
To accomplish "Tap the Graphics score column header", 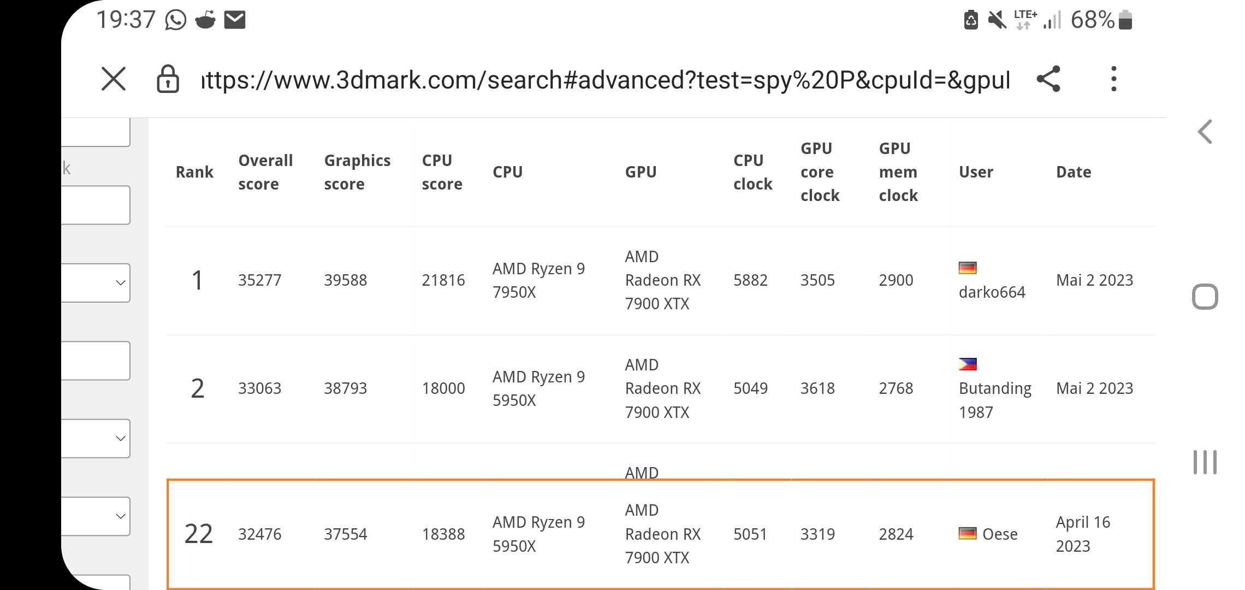I will pos(357,172).
